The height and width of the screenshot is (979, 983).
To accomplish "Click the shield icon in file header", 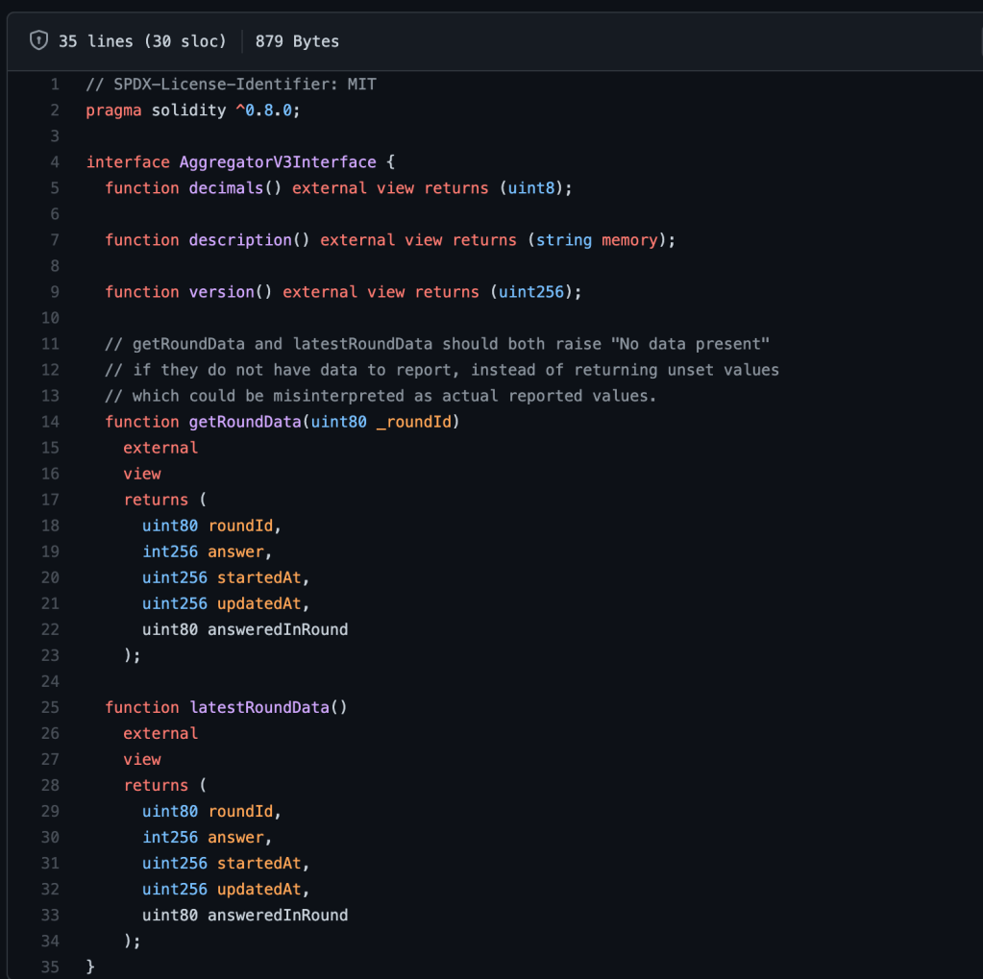I will pos(38,40).
